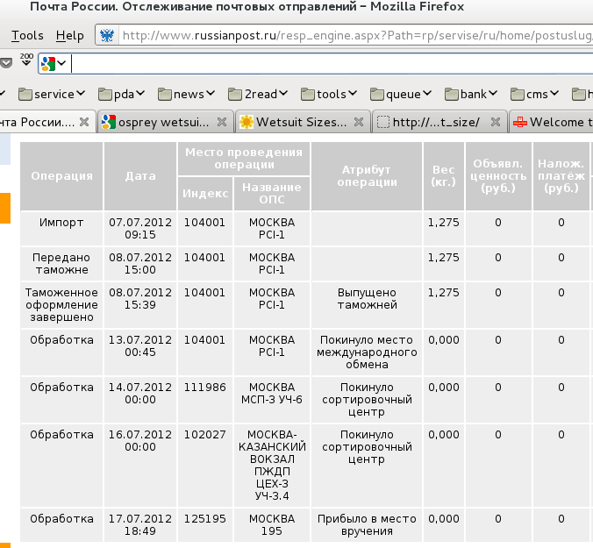
Task: Open the Tools menu
Action: pyautogui.click(x=27, y=36)
